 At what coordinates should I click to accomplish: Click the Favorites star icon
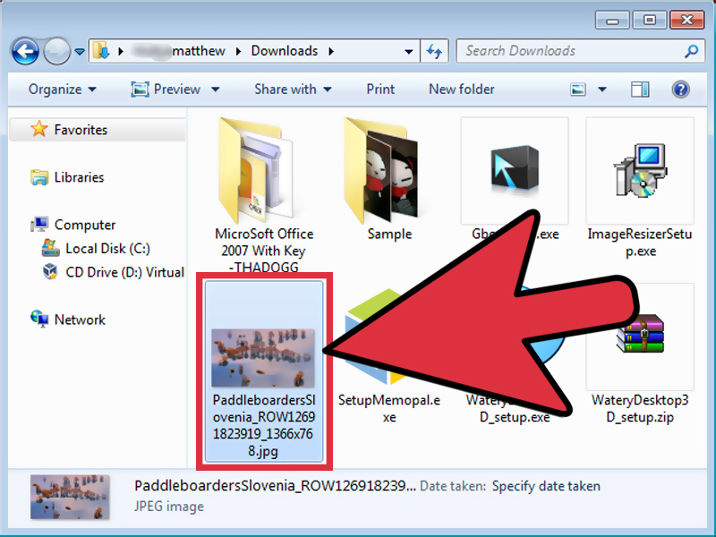39,129
